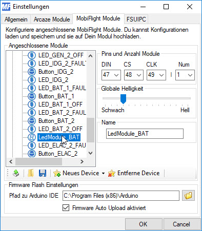202x231 pixels.
Task: Switch to the FSUIPC tab
Action: pyautogui.click(x=136, y=19)
